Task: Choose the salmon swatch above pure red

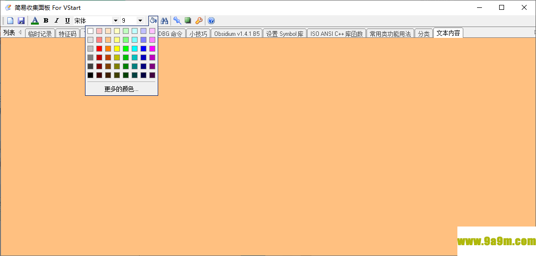Action: click(x=99, y=40)
